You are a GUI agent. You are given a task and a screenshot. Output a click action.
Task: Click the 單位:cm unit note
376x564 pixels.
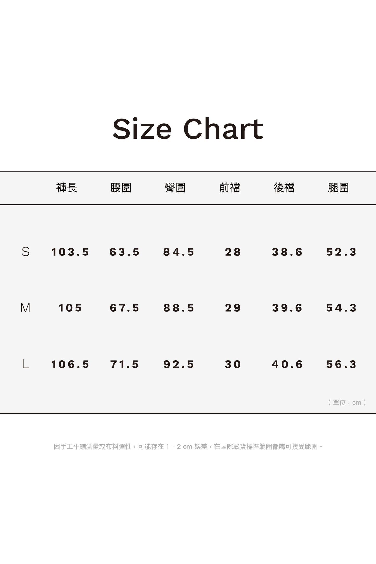click(347, 402)
